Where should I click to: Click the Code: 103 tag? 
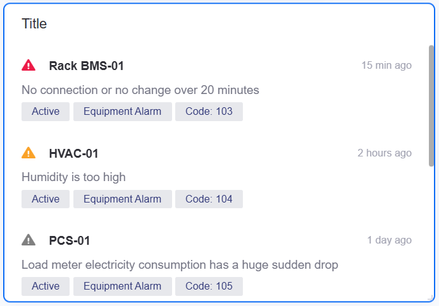pyautogui.click(x=209, y=112)
